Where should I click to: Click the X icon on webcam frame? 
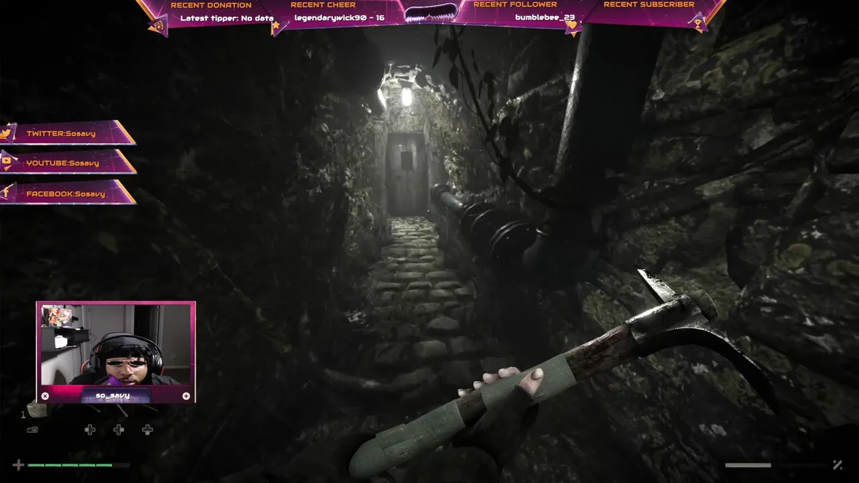(x=45, y=396)
